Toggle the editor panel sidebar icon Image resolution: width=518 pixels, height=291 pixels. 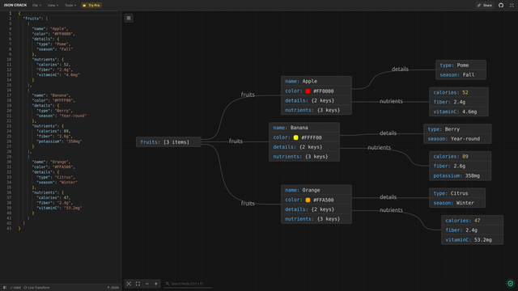(5, 288)
